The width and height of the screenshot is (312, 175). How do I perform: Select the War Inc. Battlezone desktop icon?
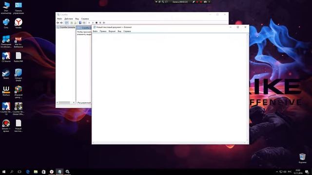(19, 41)
